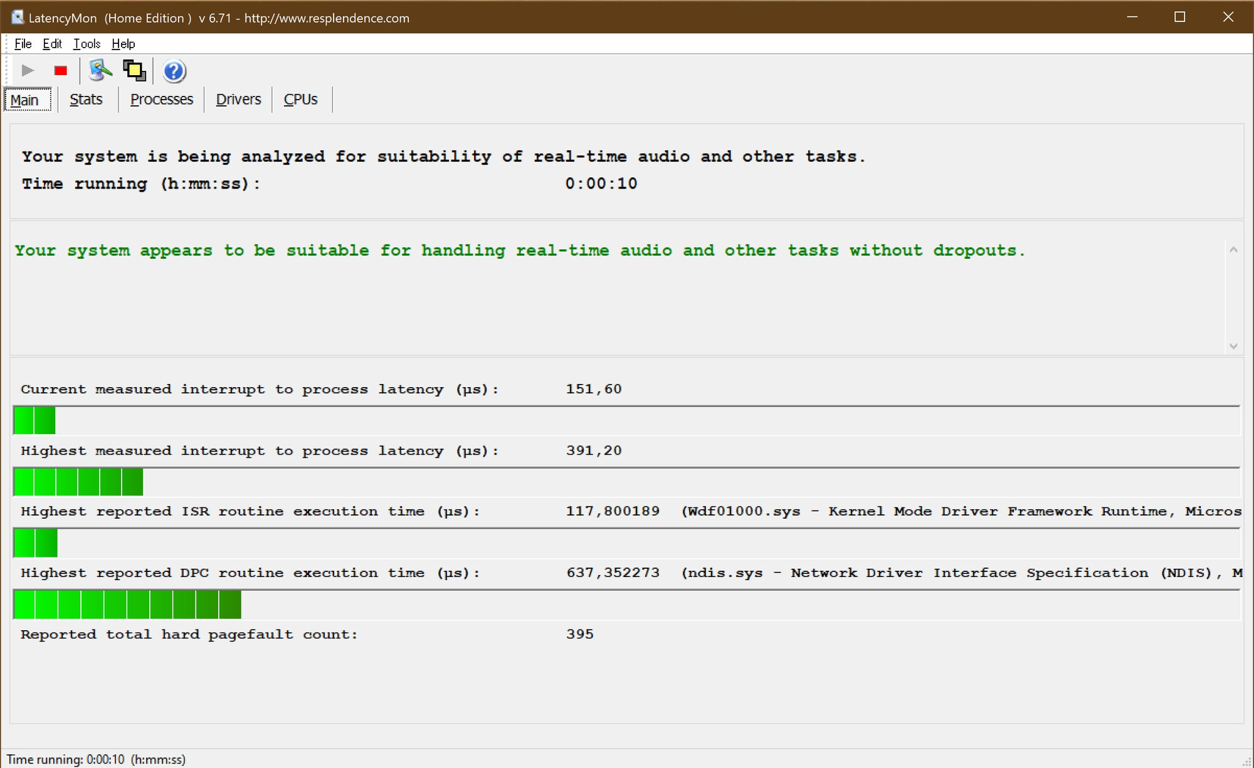Stop monitoring with the red square icon

point(60,70)
